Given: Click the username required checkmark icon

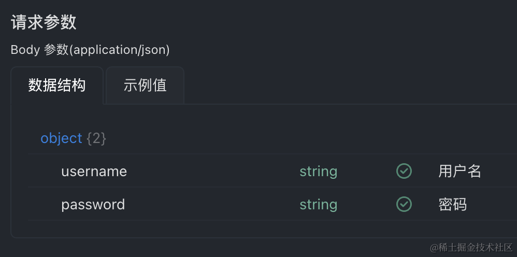Looking at the screenshot, I should tap(404, 171).
